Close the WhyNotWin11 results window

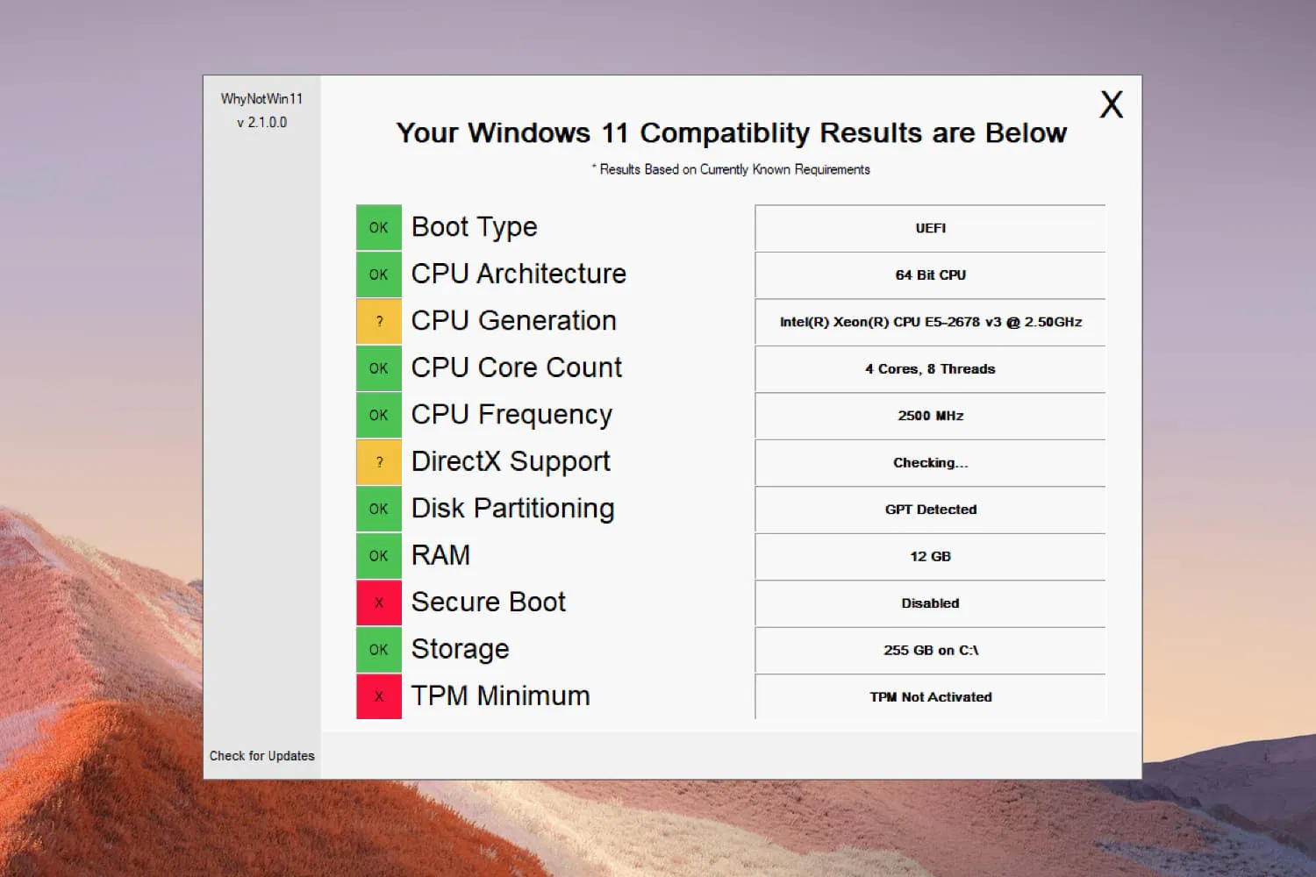(x=1112, y=104)
